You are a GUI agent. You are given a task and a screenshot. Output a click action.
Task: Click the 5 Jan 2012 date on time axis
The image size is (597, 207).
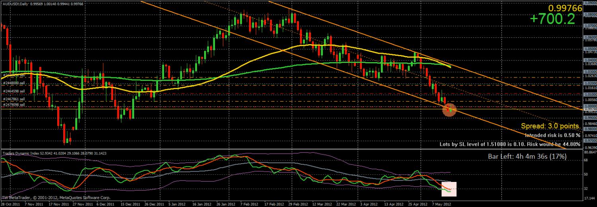point(177,203)
